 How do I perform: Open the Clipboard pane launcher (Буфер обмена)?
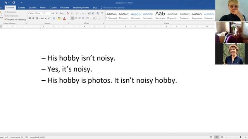pos(26,23)
